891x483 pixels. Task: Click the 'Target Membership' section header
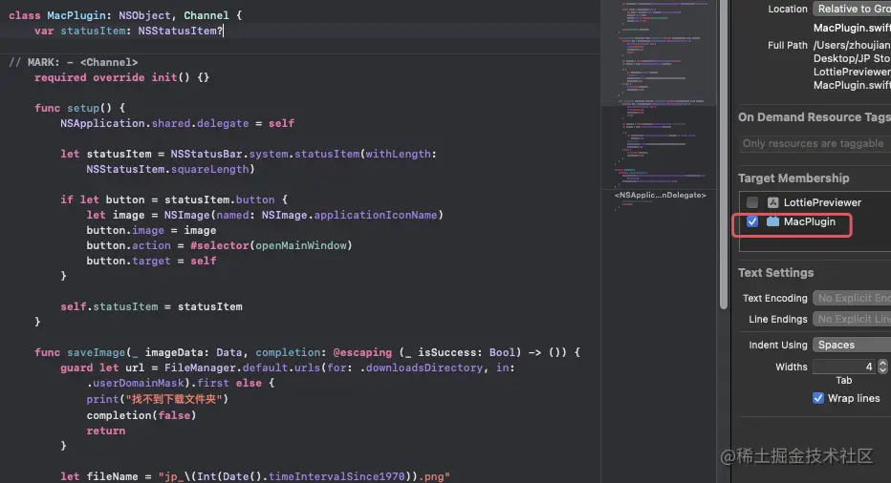[793, 178]
